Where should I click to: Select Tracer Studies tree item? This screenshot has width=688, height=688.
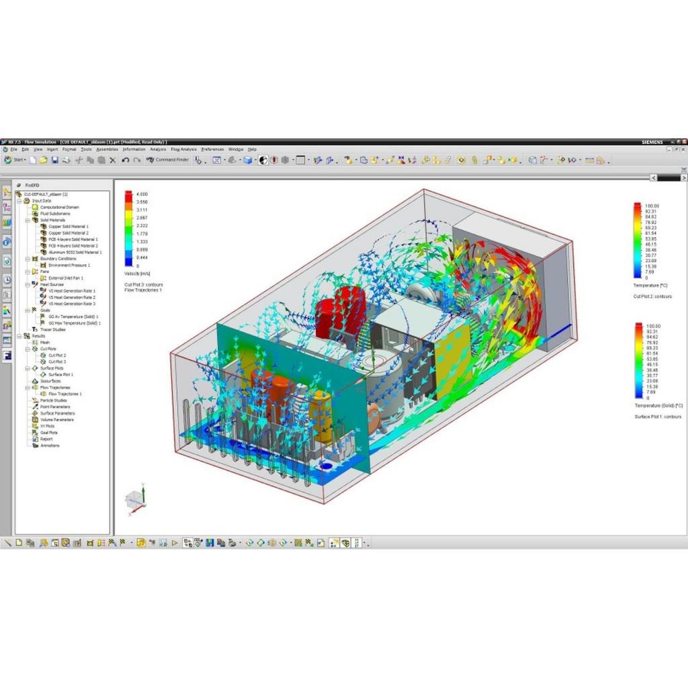(52, 329)
